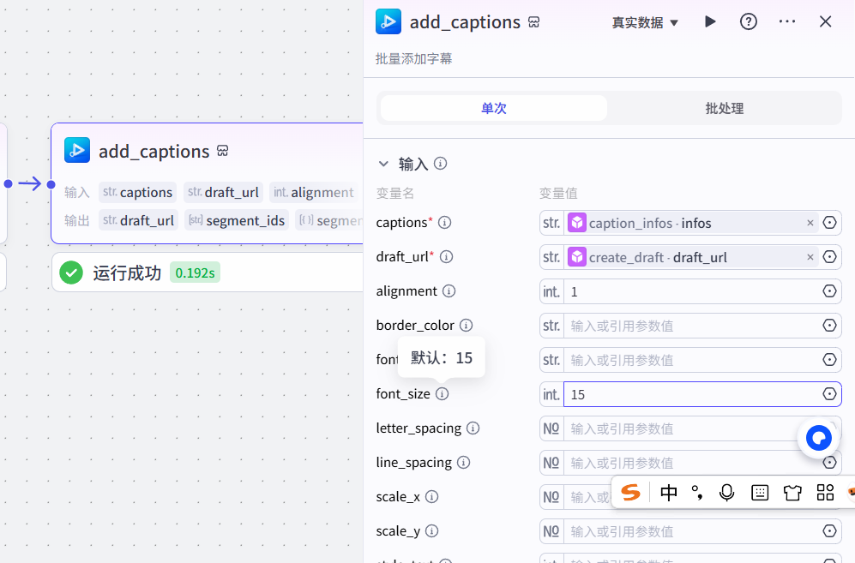Collapse the 输入 section

pos(383,164)
